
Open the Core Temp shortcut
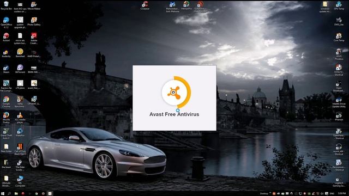[x=339, y=37]
